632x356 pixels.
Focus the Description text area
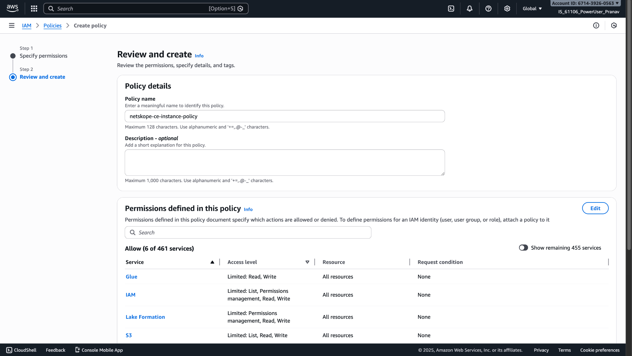(x=285, y=163)
